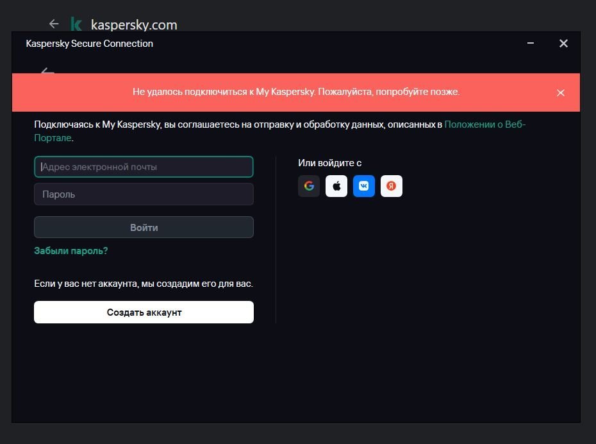596x444 pixels.
Task: Click into the 'Пароль' field
Action: [x=144, y=194]
